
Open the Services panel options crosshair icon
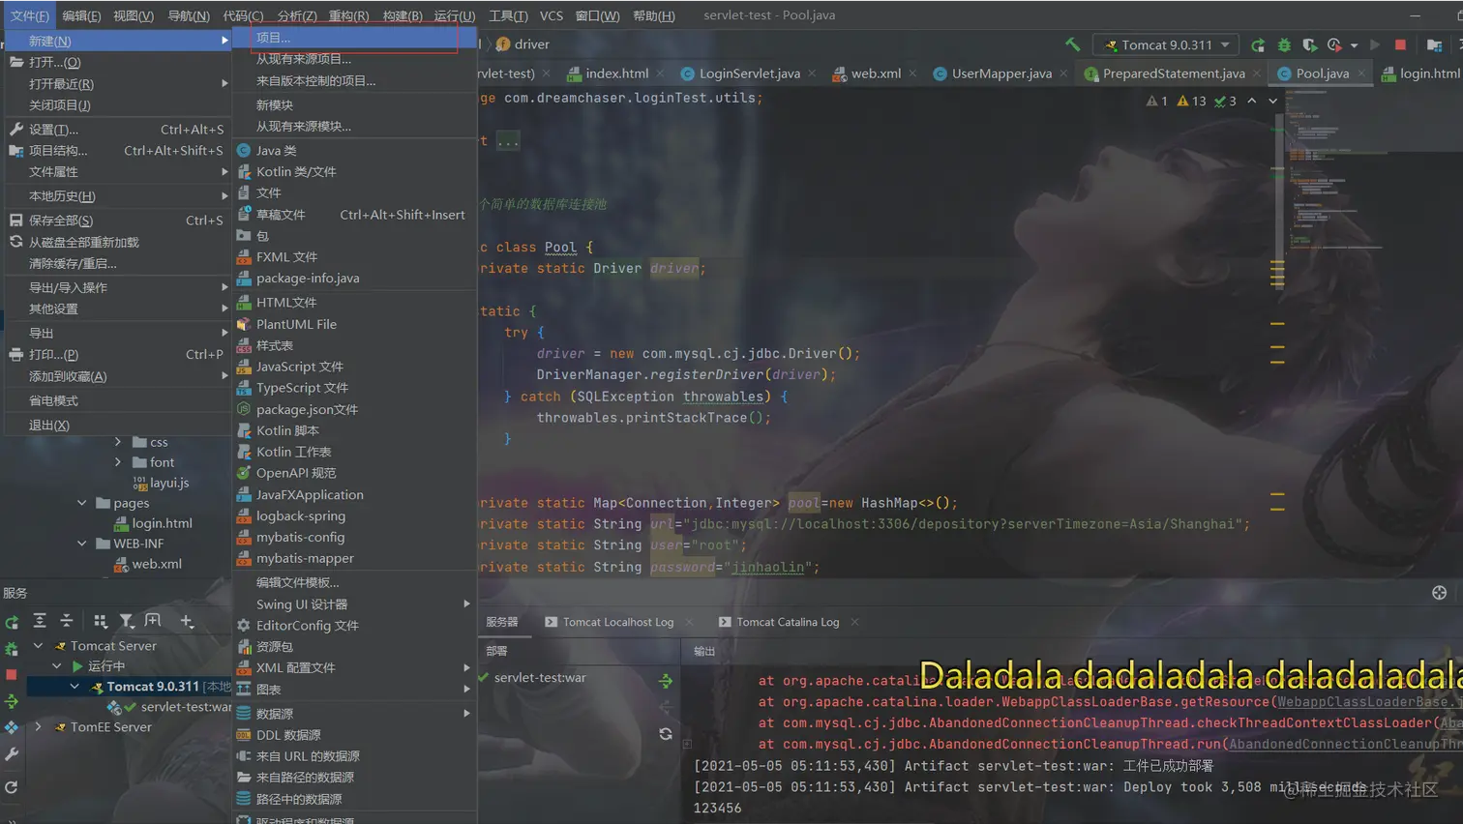(x=1439, y=593)
